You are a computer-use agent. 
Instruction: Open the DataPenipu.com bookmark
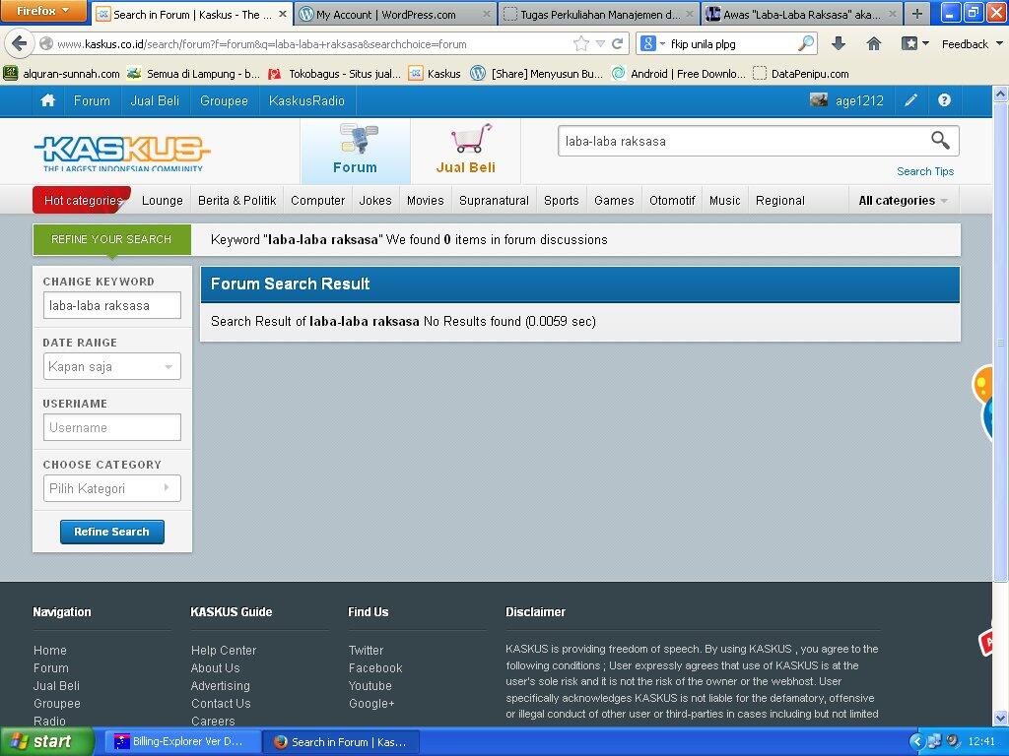(800, 73)
